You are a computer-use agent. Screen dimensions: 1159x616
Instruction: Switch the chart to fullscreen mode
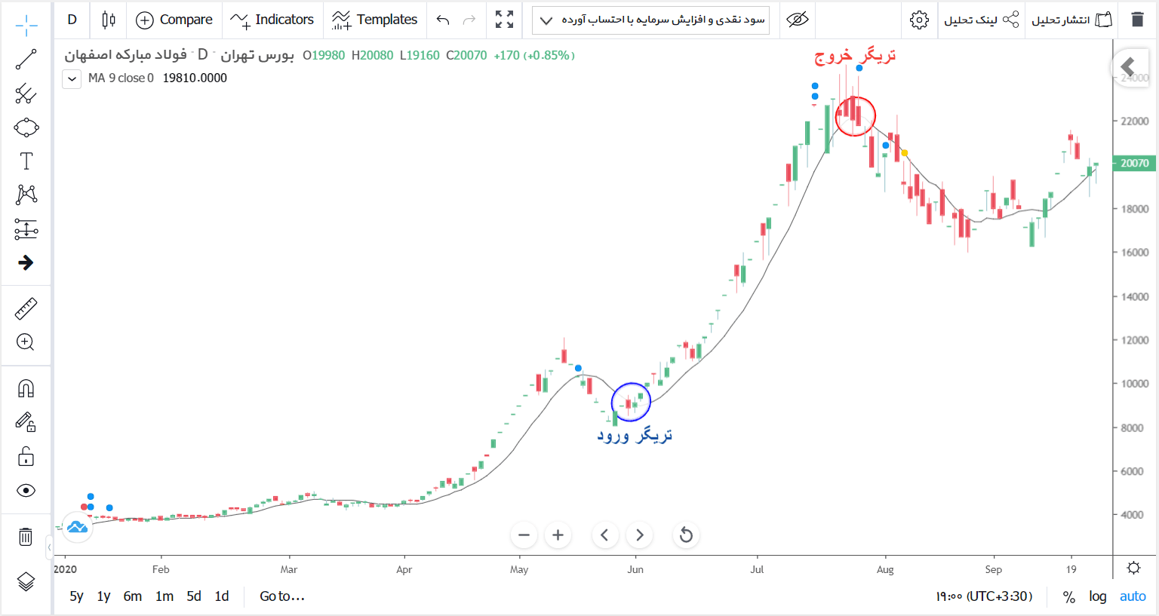point(504,20)
